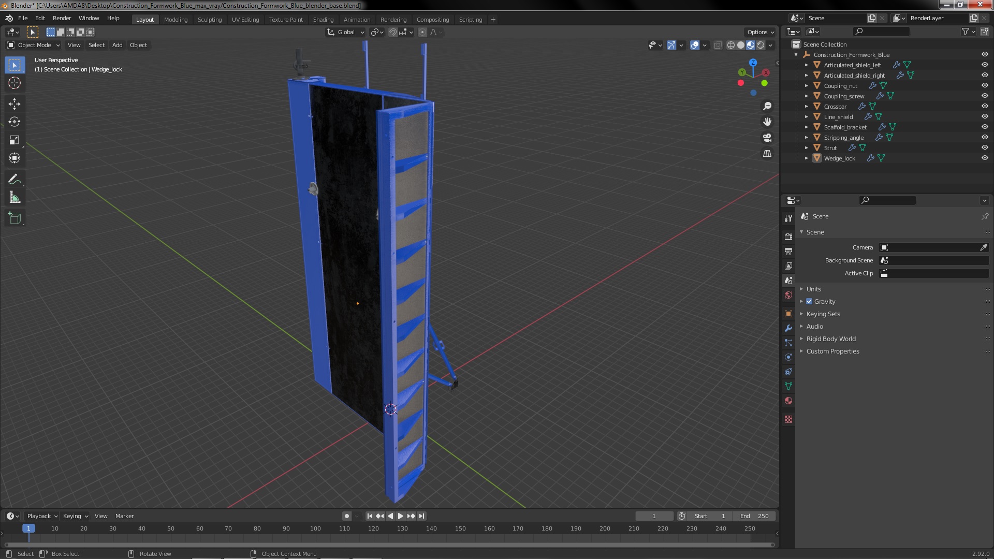Open the Material properties tab

(788, 401)
